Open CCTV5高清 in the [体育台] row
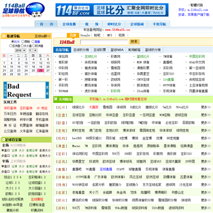 click(83, 177)
